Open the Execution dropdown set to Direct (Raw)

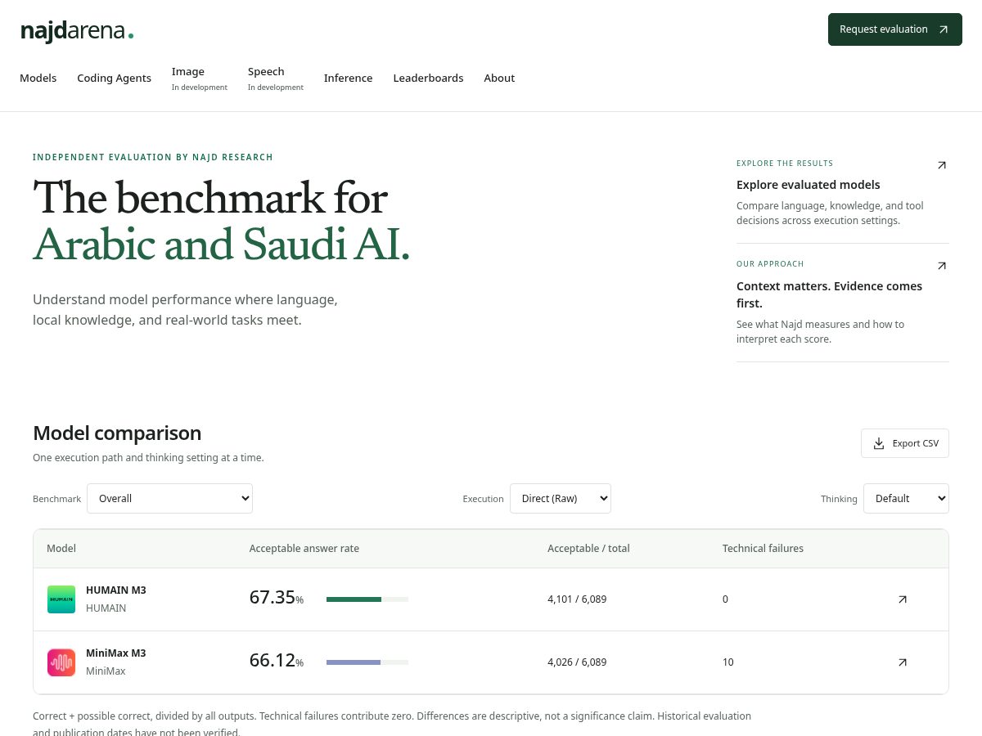[561, 498]
